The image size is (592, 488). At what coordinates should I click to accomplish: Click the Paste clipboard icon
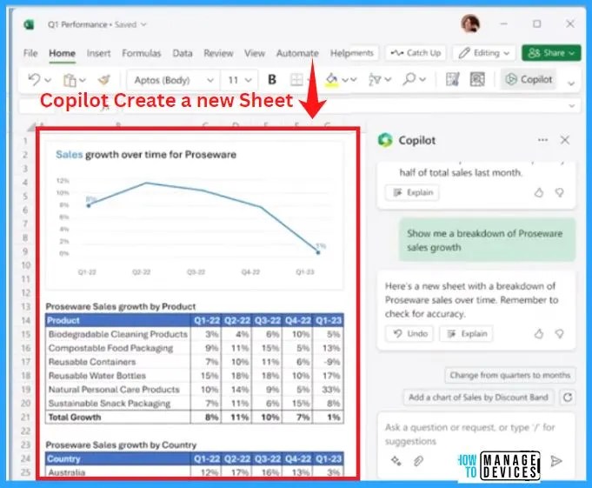[x=70, y=80]
